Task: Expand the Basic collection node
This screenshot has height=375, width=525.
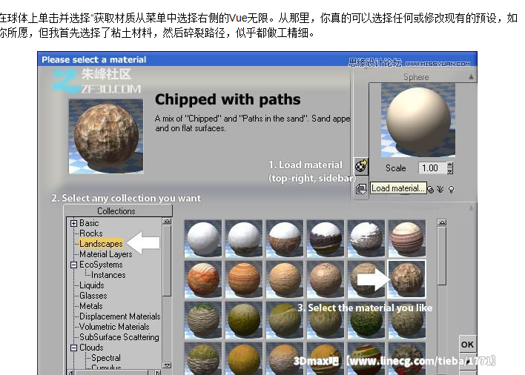Action: click(73, 223)
